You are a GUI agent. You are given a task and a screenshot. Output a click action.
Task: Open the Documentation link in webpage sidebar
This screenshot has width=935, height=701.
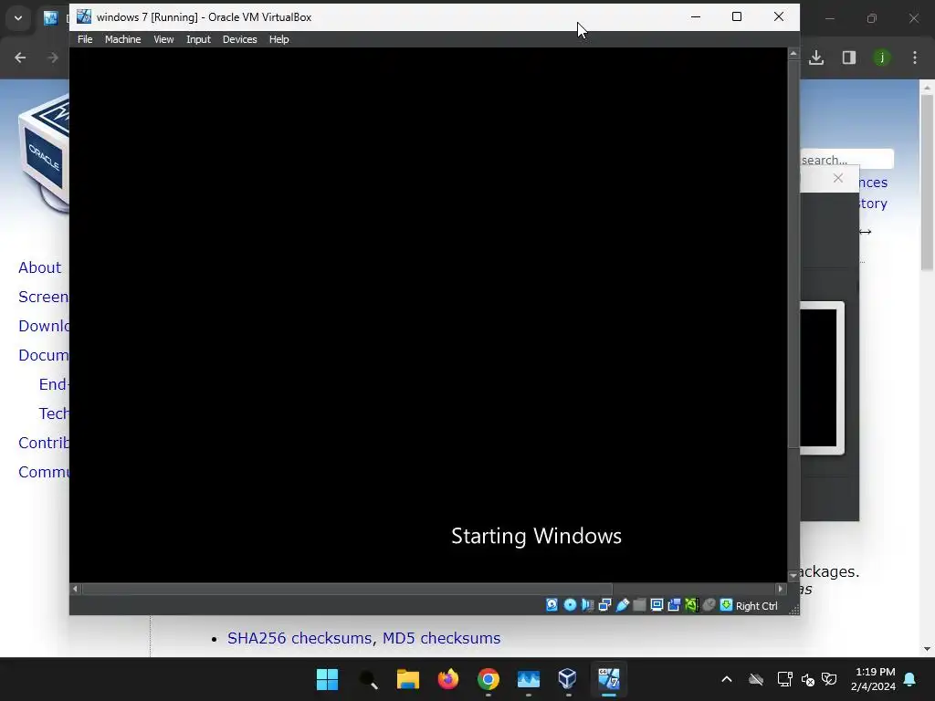tap(44, 355)
